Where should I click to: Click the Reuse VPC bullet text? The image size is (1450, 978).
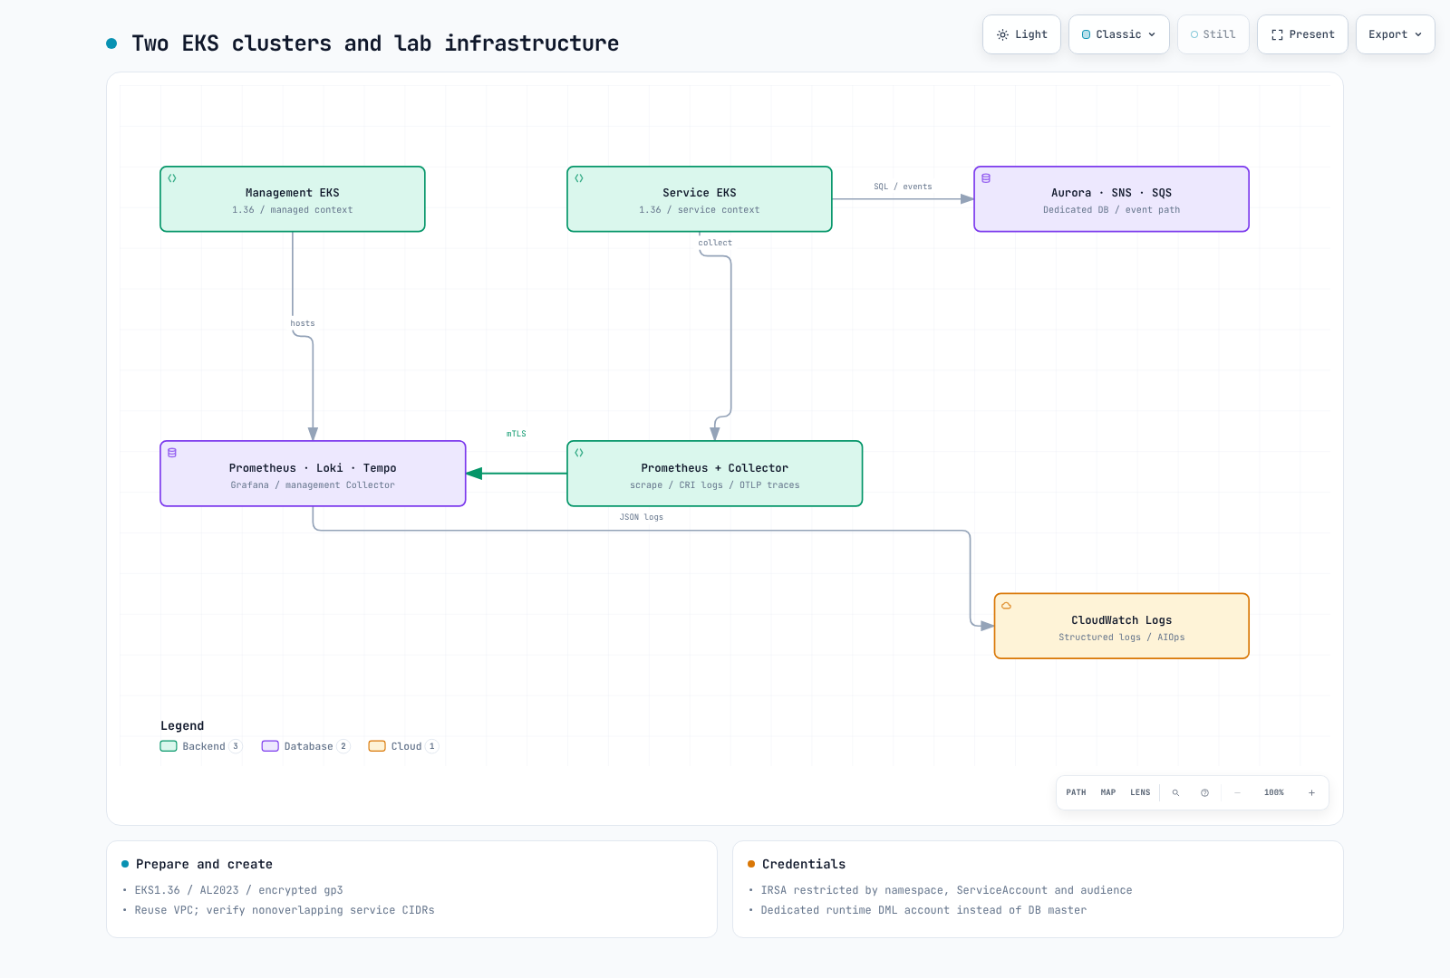click(x=285, y=910)
